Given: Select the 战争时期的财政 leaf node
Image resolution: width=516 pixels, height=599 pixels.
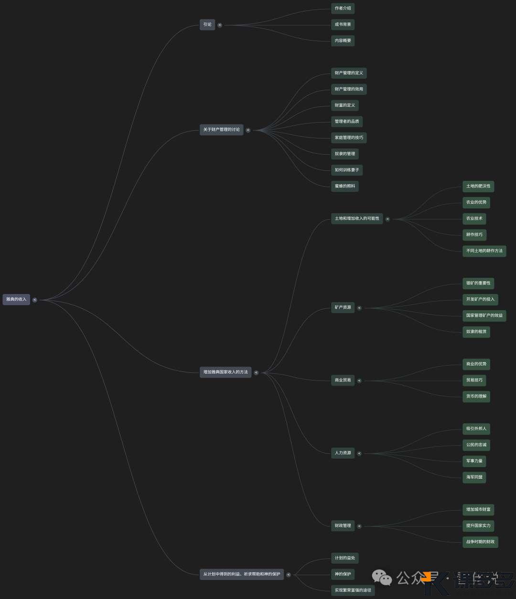Looking at the screenshot, I should 480,542.
